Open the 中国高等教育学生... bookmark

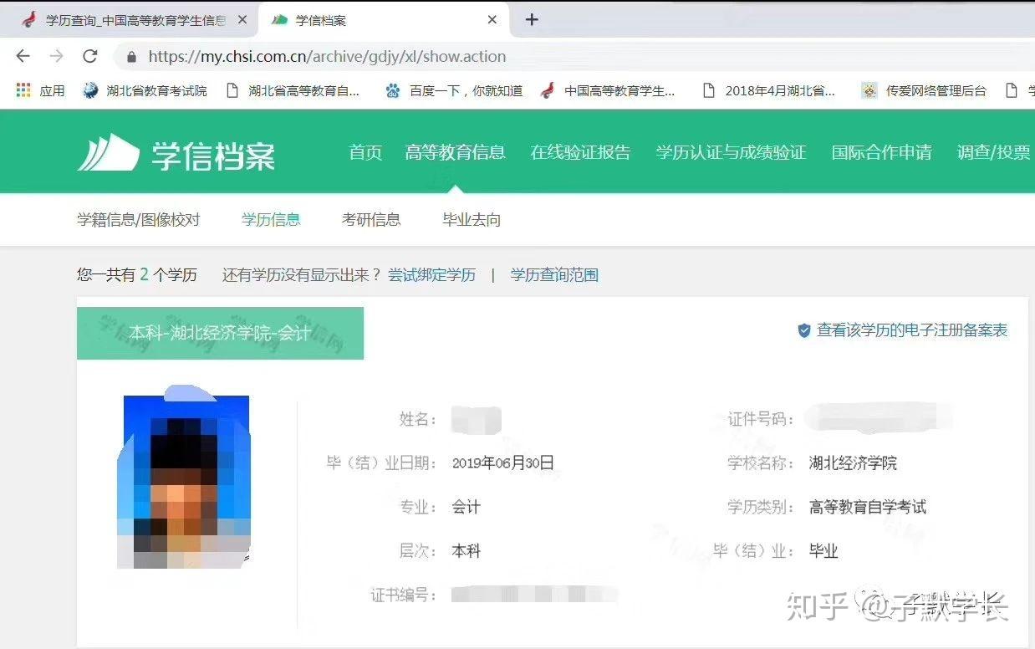608,90
